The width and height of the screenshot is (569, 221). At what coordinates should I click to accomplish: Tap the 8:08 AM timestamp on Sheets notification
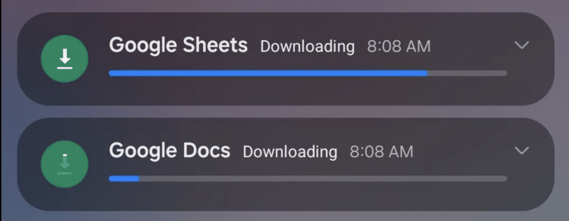[x=399, y=46]
